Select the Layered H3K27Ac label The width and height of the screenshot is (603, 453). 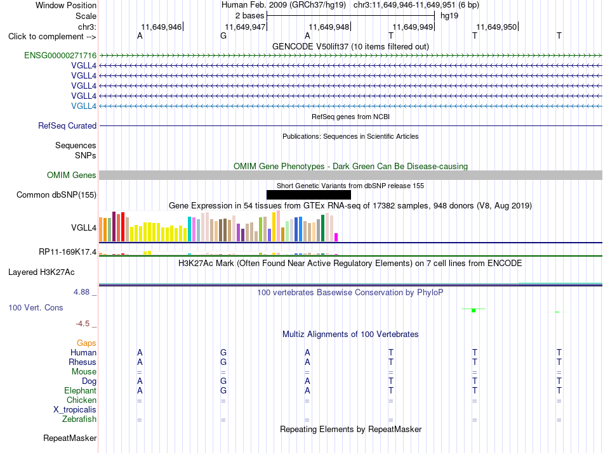point(41,272)
